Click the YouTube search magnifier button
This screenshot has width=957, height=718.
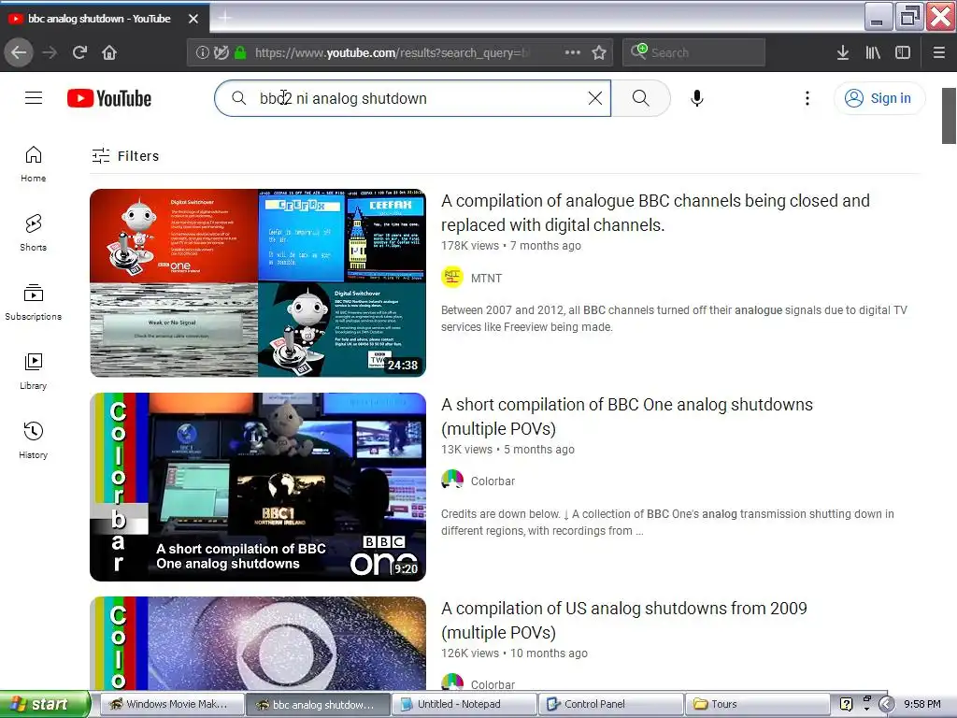point(640,97)
